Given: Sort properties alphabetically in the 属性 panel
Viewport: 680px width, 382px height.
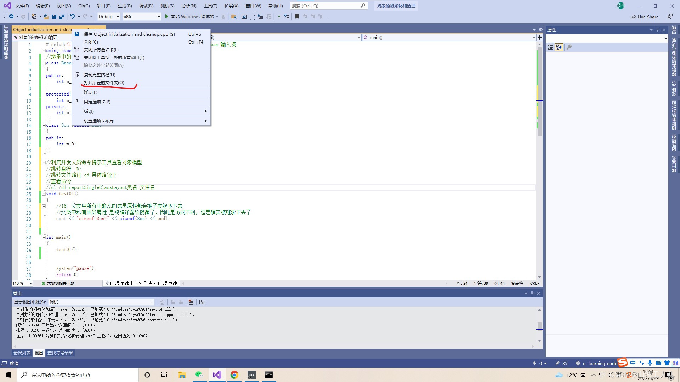Looking at the screenshot, I should click(x=559, y=47).
